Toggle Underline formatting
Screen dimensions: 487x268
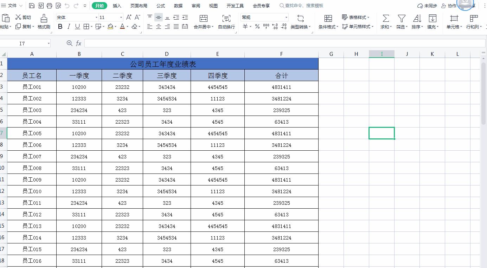point(77,26)
